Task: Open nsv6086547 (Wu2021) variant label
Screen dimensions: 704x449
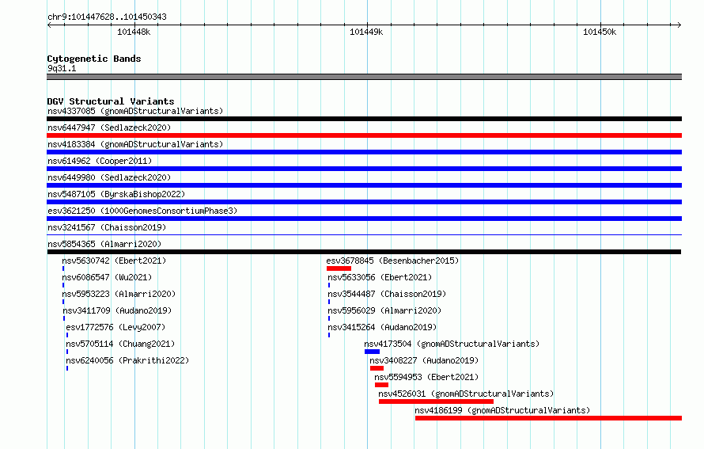Action: (107, 277)
